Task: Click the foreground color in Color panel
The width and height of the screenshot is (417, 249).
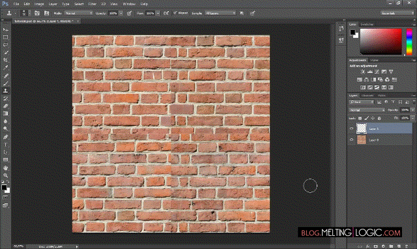Action: 352,32
